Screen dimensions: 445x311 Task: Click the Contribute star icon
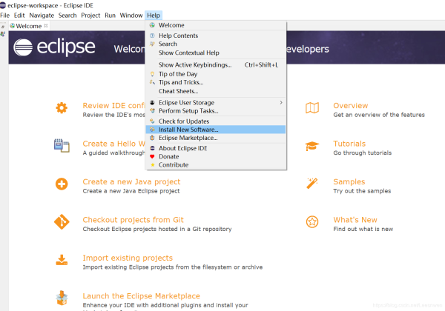coord(152,165)
